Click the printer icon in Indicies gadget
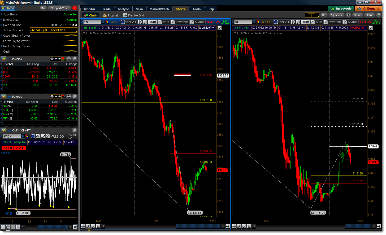Viewport: 386px width, 235px height. pyautogui.click(x=69, y=59)
